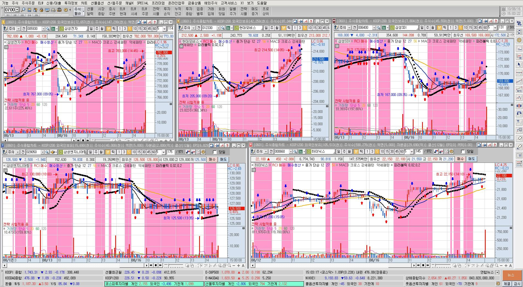
Task: Click 매수 buy button in 하이닉스 chart
Action: coord(460,159)
